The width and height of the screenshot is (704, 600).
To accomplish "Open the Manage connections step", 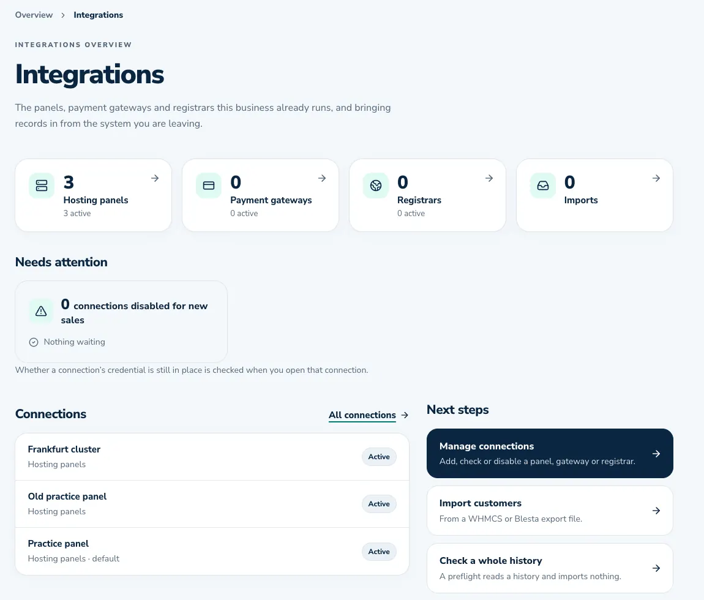I will [x=550, y=453].
